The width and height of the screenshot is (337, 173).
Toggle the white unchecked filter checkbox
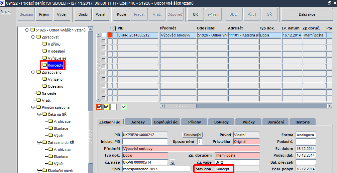(x=113, y=106)
